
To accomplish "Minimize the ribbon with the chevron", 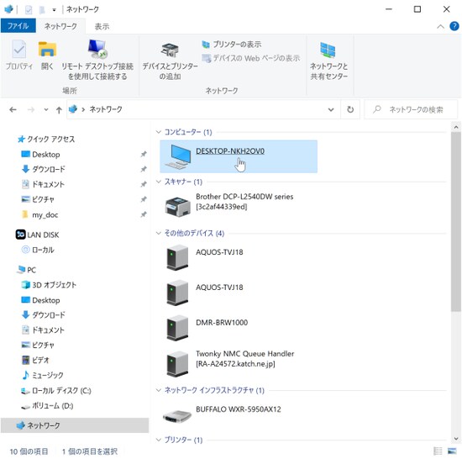I will click(440, 27).
